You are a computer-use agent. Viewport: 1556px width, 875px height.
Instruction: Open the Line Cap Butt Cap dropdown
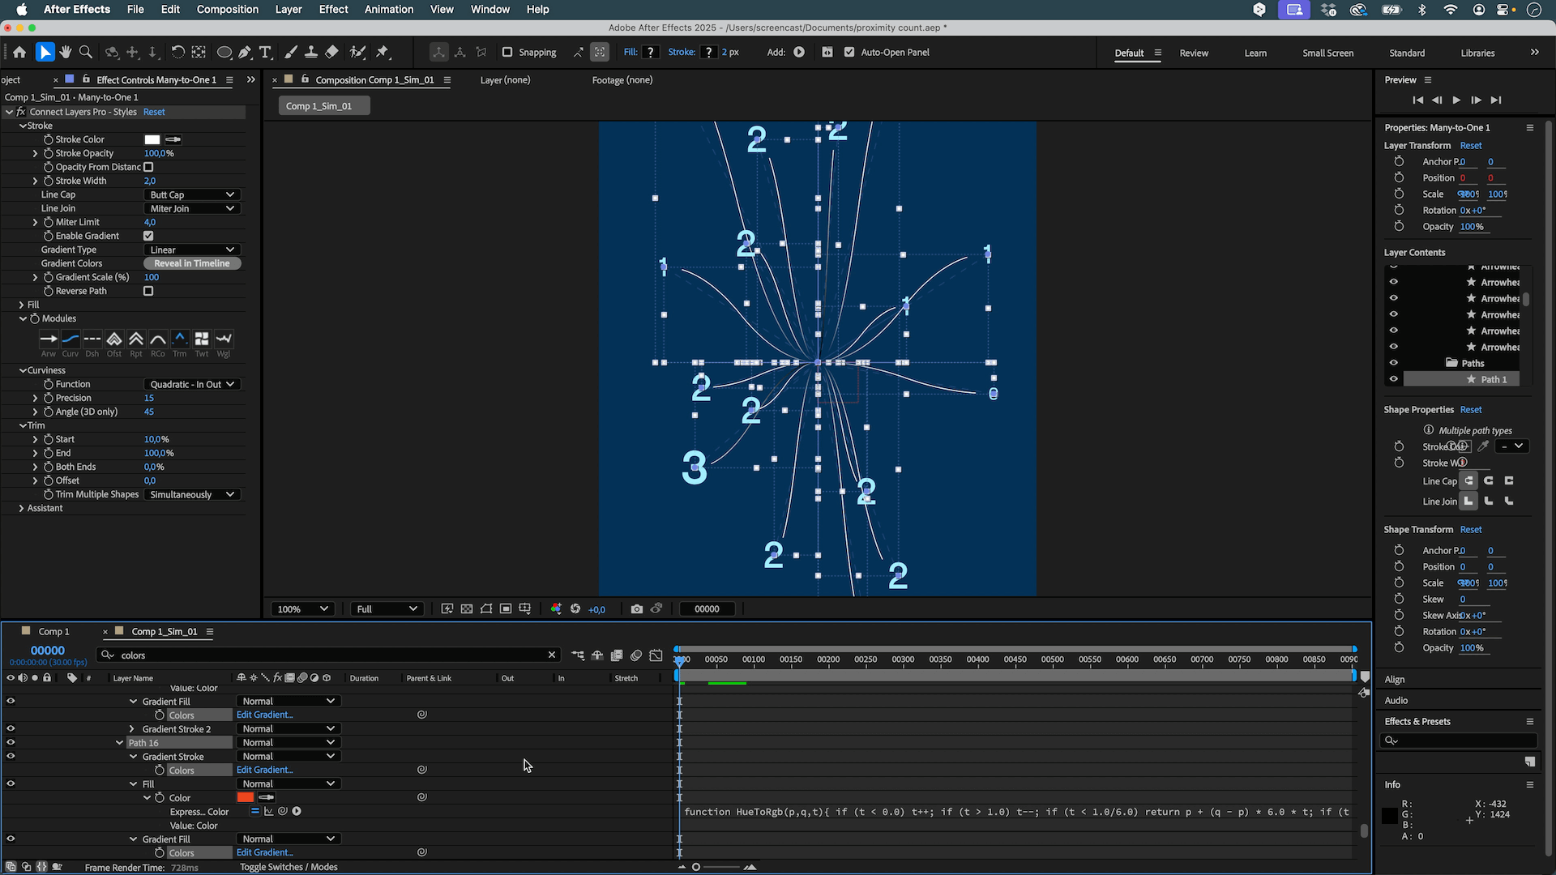[x=192, y=194]
